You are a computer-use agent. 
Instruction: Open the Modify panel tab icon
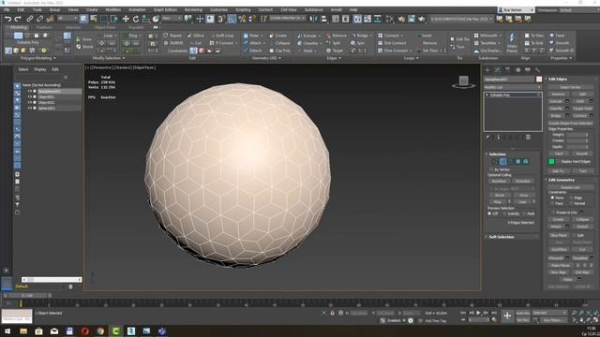click(498, 70)
